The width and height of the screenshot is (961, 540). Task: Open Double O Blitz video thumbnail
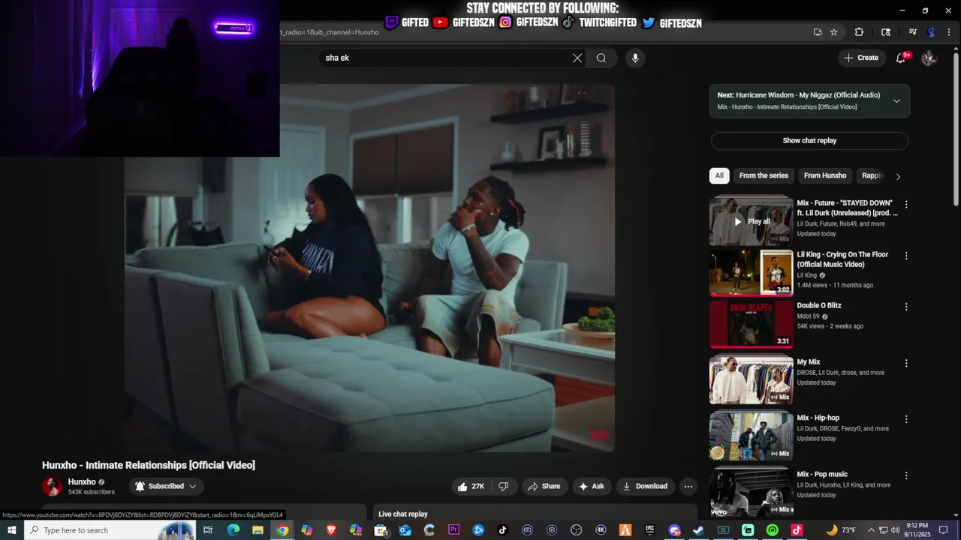(752, 324)
